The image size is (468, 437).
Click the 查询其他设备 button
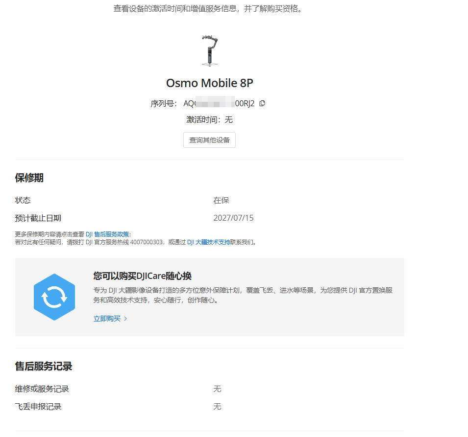click(209, 140)
